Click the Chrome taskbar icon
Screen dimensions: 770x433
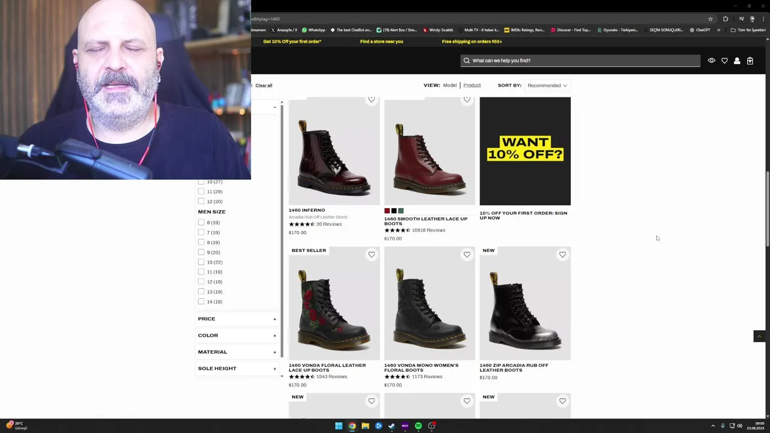[352, 426]
